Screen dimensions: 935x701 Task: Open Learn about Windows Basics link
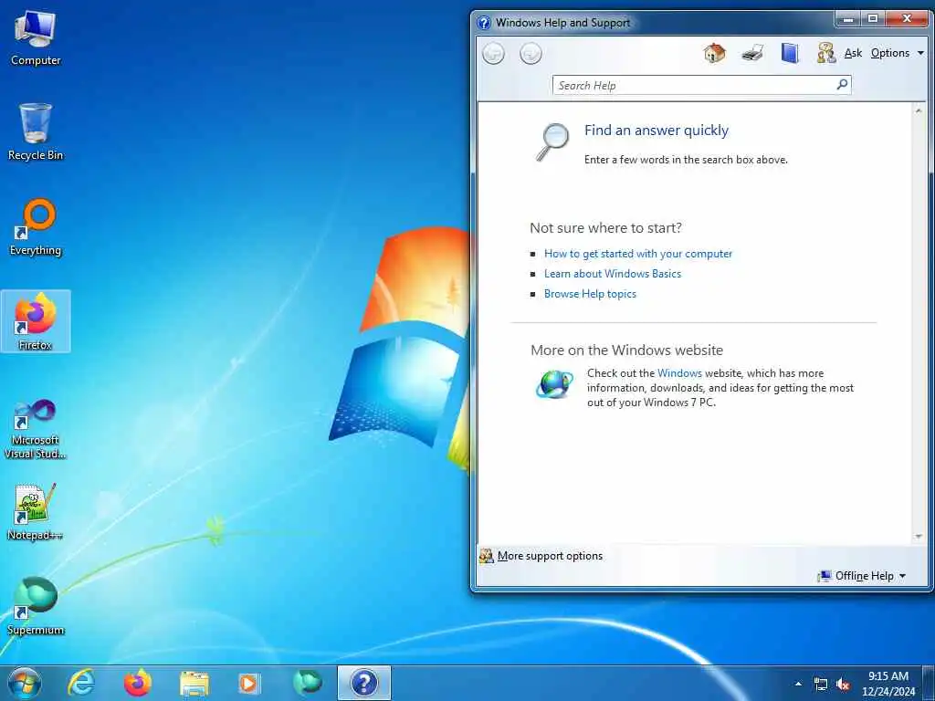[x=613, y=274]
